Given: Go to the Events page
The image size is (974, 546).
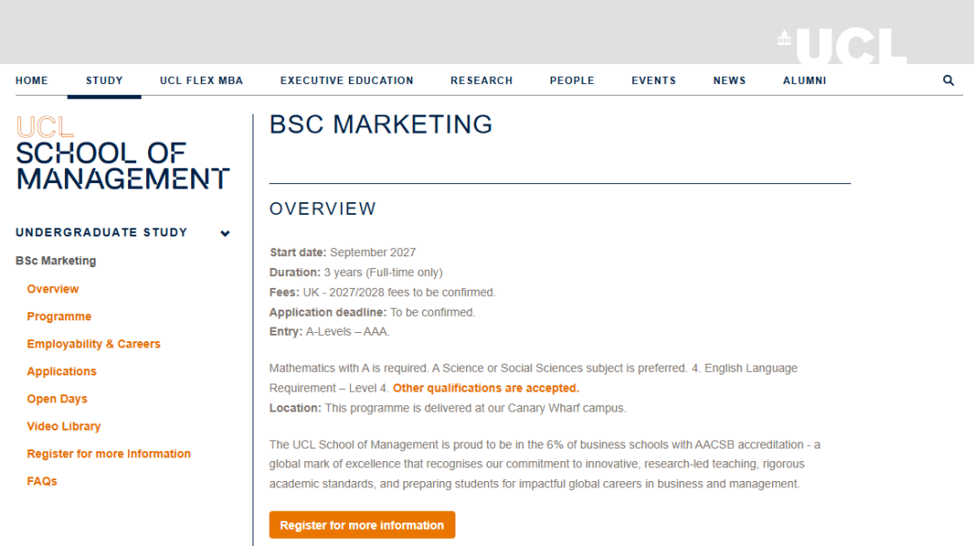Looking at the screenshot, I should [654, 81].
